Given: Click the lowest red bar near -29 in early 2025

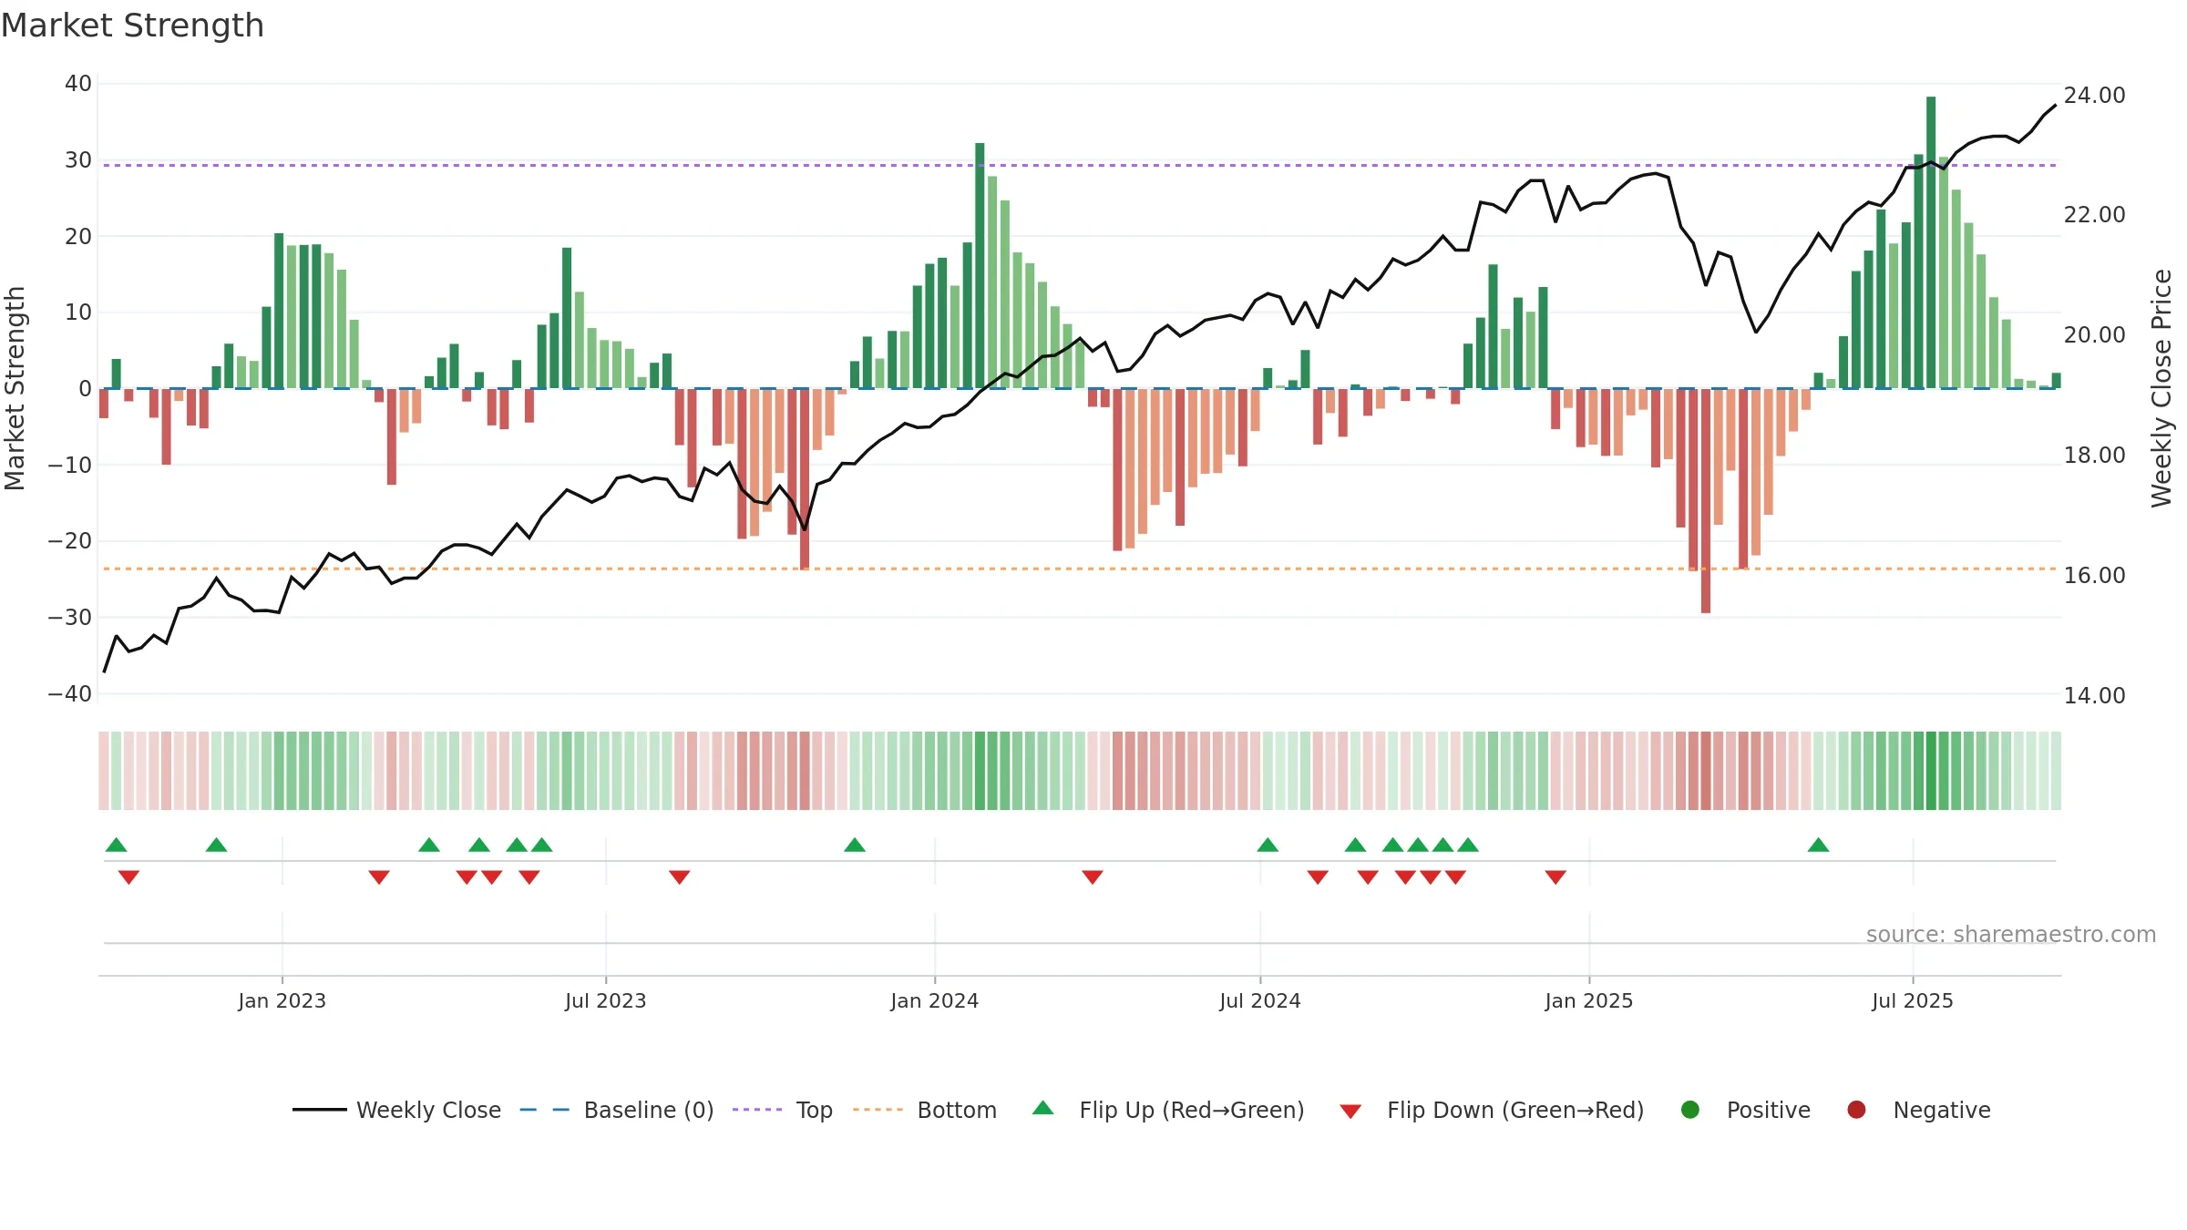Looking at the screenshot, I should [x=1706, y=500].
